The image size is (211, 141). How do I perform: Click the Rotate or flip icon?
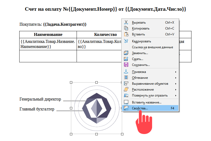pos(126,95)
